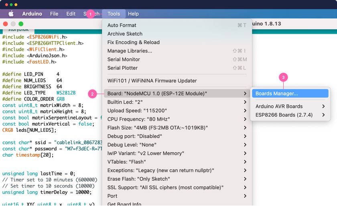Open the Serial Monitor

pyautogui.click(x=177, y=59)
